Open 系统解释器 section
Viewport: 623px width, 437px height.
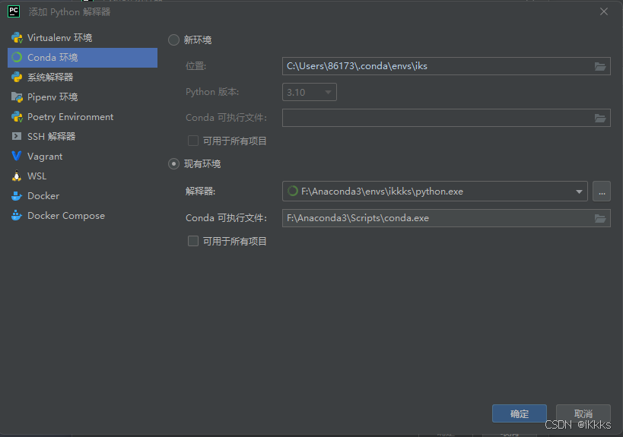point(83,77)
